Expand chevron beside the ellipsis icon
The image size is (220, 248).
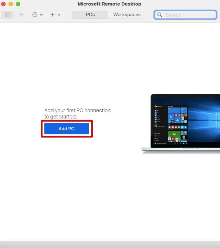click(x=41, y=15)
